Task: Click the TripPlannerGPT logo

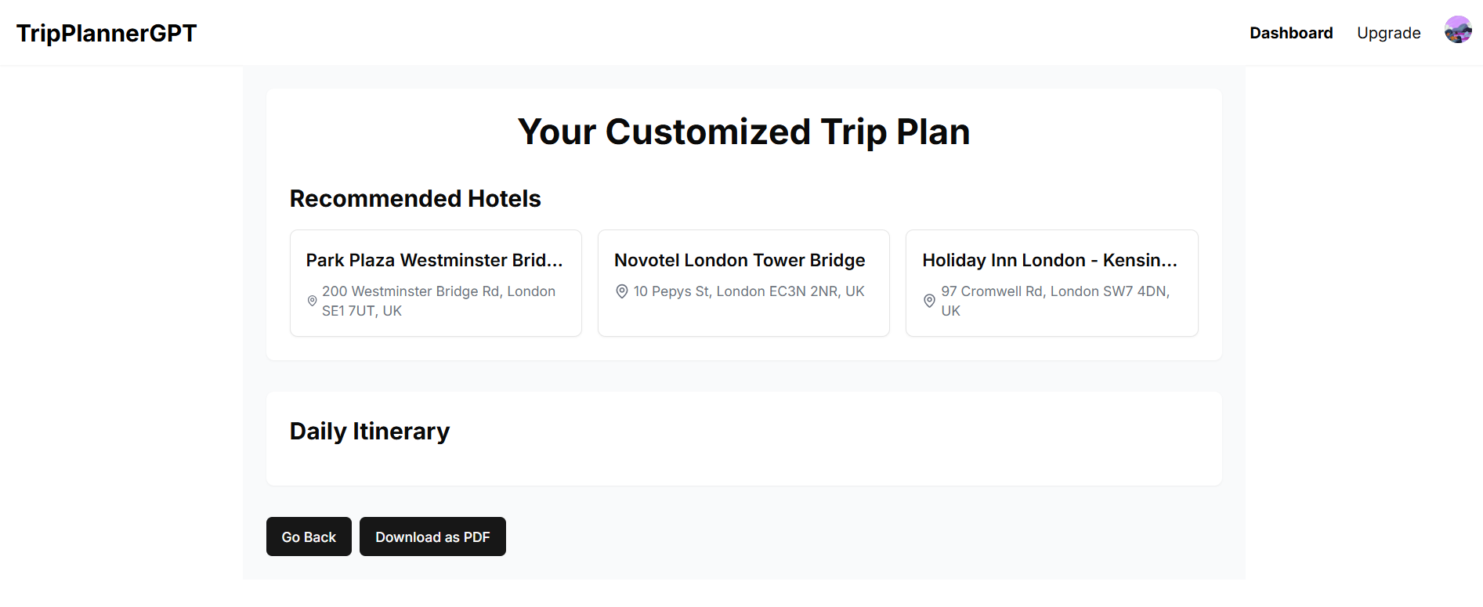Action: click(x=107, y=33)
